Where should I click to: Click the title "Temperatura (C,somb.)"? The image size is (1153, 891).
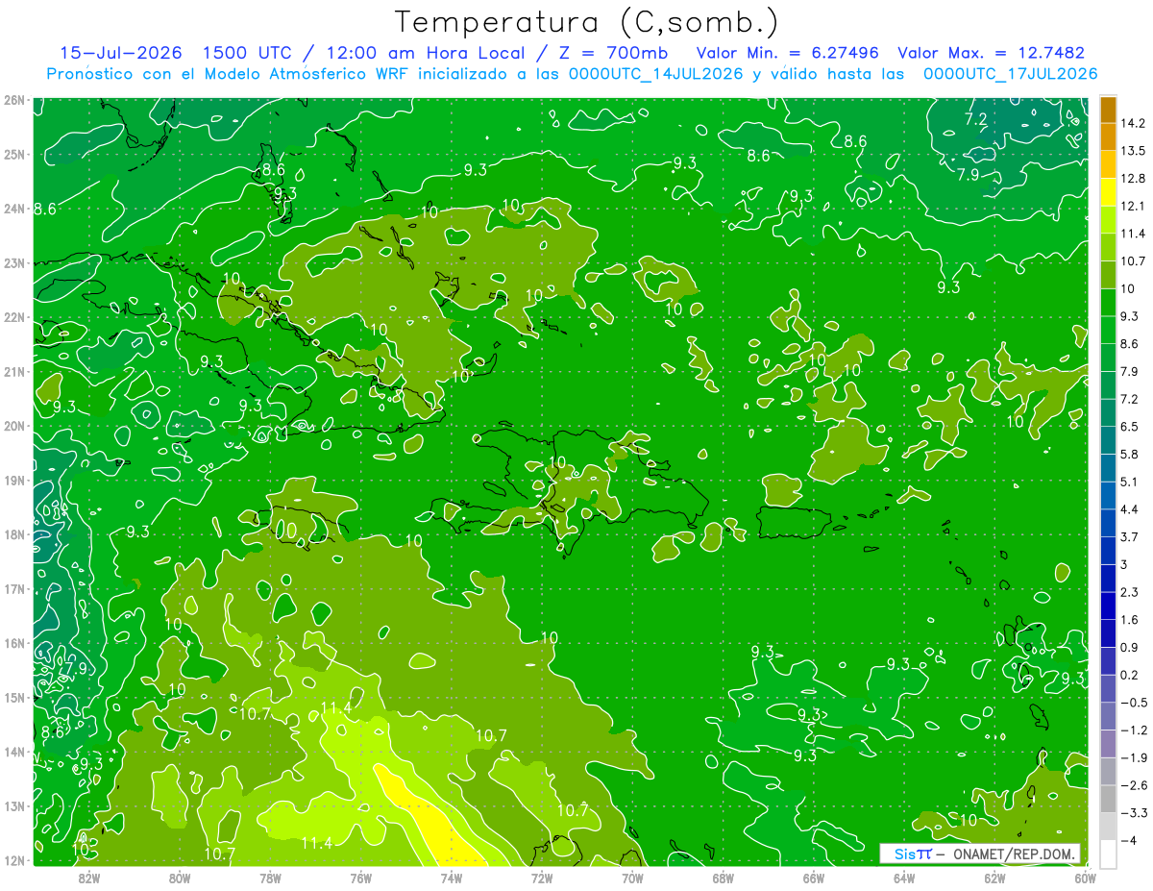(586, 22)
